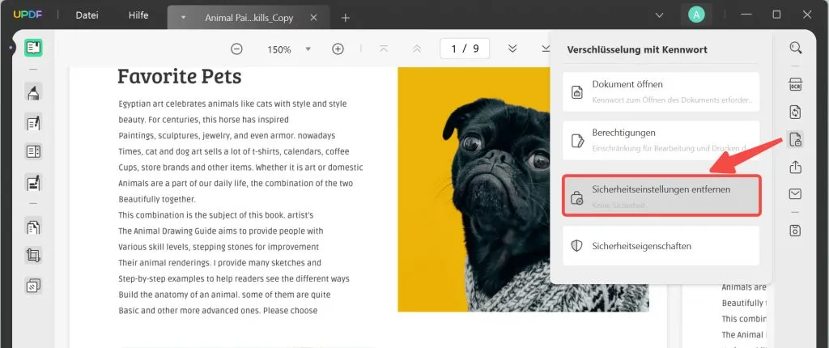The height and width of the screenshot is (348, 829).
Task: Open the Save as other icon
Action: (795, 231)
